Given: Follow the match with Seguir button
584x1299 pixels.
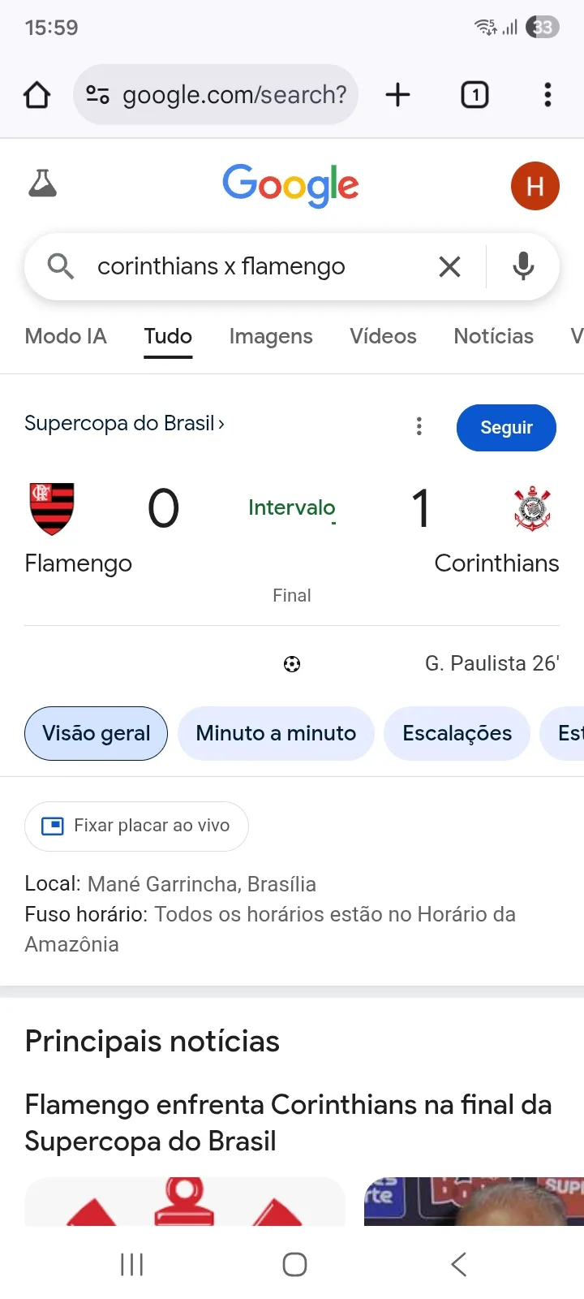Looking at the screenshot, I should pos(506,428).
